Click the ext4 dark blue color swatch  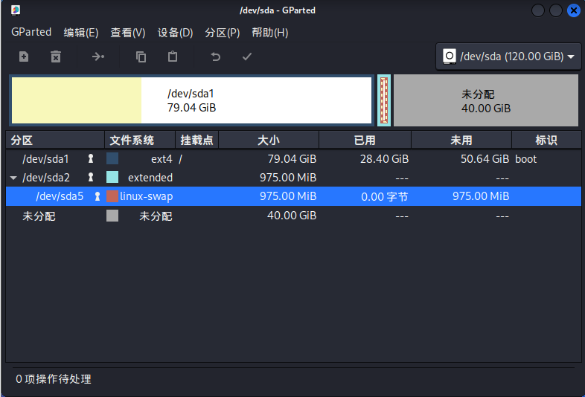[x=112, y=158]
